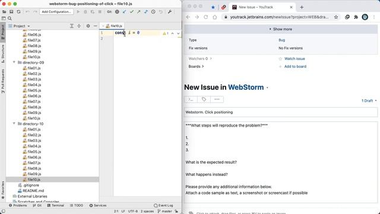Click the Chrome extensions puzzle icon
Image resolution: width=380 pixels, height=214 pixels.
click(356, 17)
